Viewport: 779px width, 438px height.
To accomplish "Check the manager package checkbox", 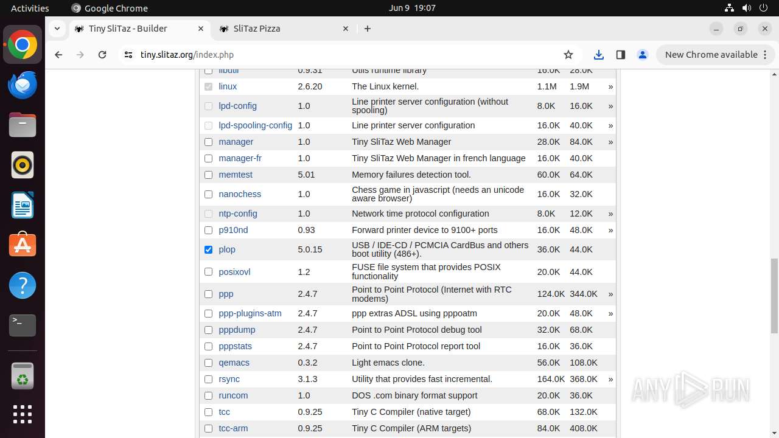I will (209, 142).
